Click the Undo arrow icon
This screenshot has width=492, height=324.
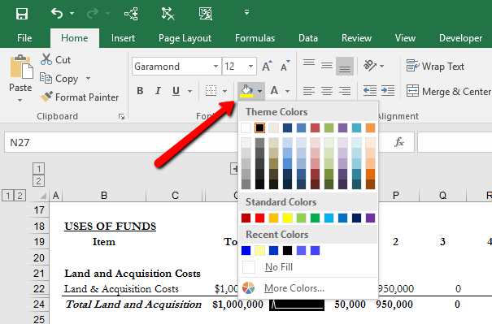[57, 14]
